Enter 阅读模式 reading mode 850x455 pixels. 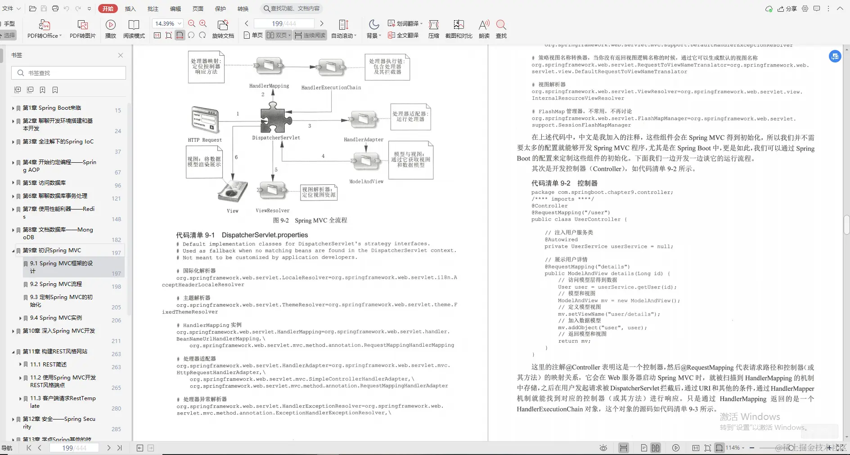pyautogui.click(x=134, y=28)
